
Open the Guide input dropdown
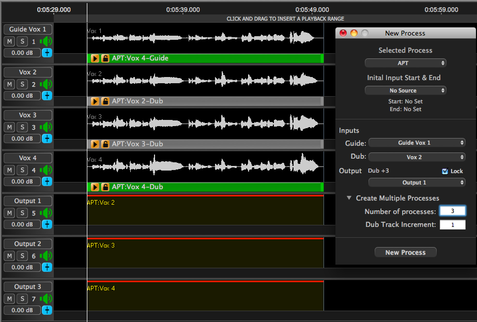pos(417,143)
